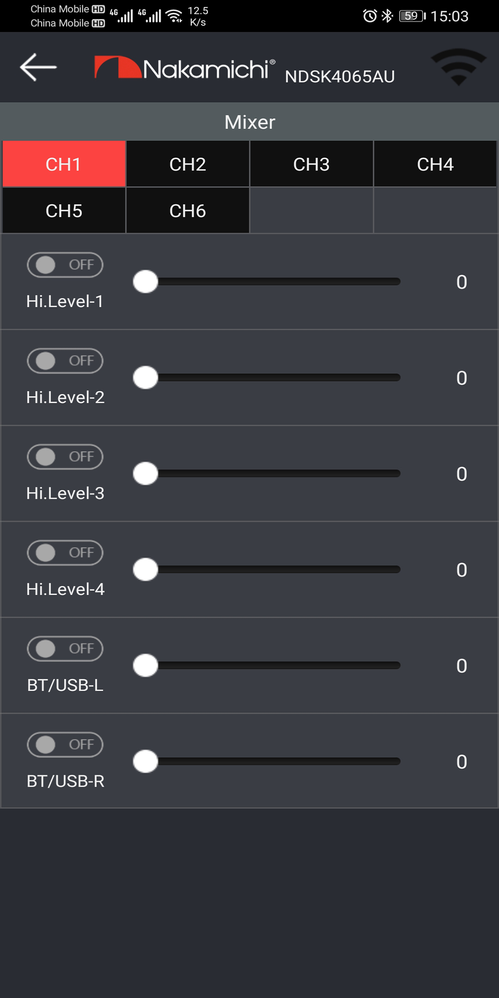
Task: Tap the Bluetooth icon in status bar
Action: click(x=387, y=16)
